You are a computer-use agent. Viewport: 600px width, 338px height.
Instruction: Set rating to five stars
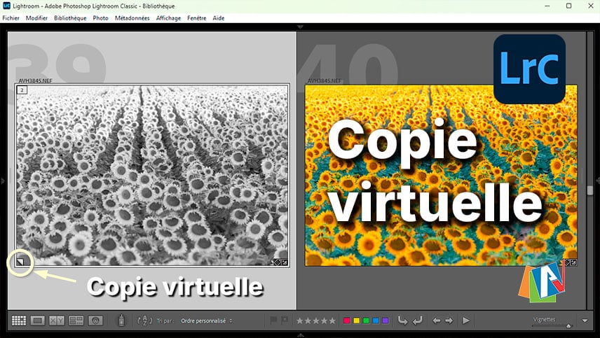pos(332,321)
